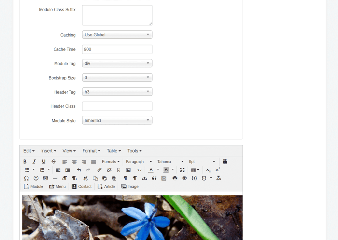
Task: Open the source code view icon
Action: click(140, 170)
